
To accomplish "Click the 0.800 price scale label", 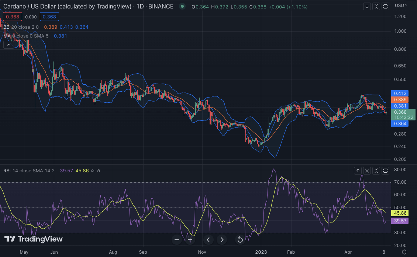I will point(400,49).
